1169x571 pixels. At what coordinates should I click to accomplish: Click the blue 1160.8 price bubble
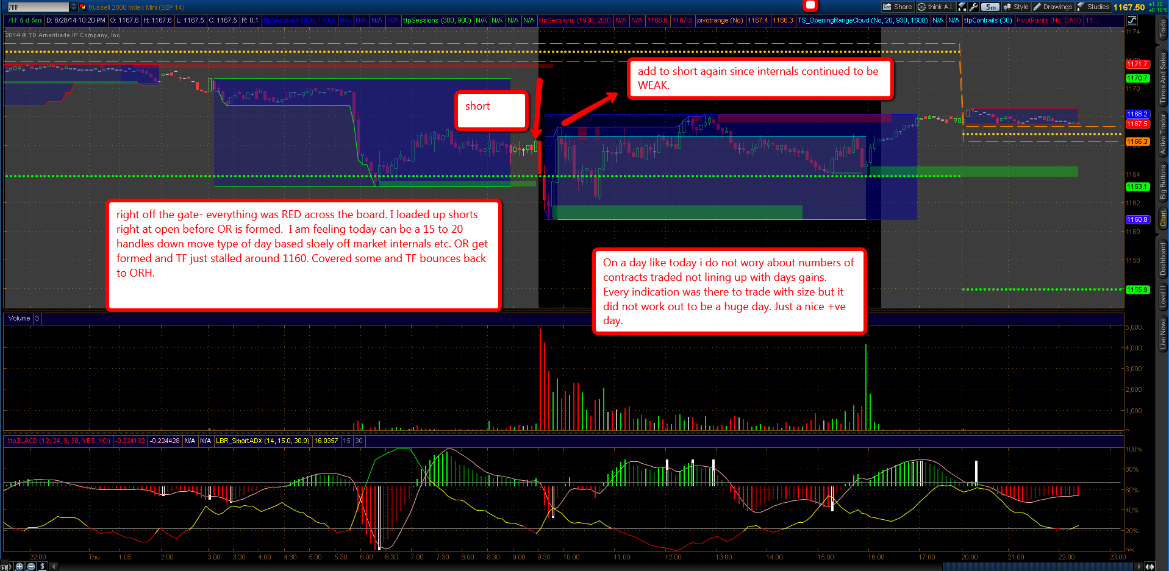[x=1137, y=219]
